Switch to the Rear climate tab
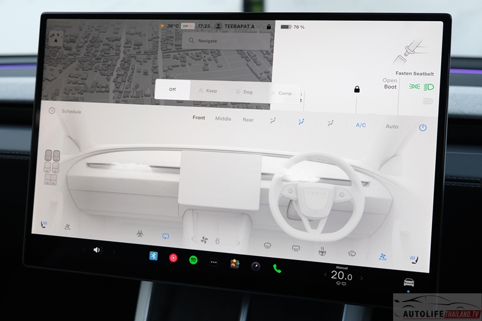Screen dimensions: 482x321 [248, 120]
